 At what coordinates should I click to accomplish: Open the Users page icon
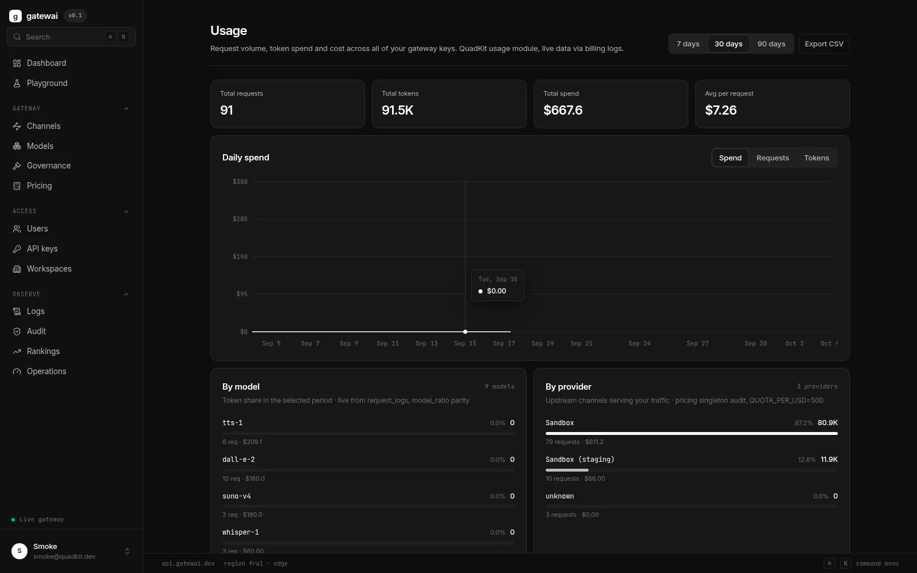(x=17, y=229)
